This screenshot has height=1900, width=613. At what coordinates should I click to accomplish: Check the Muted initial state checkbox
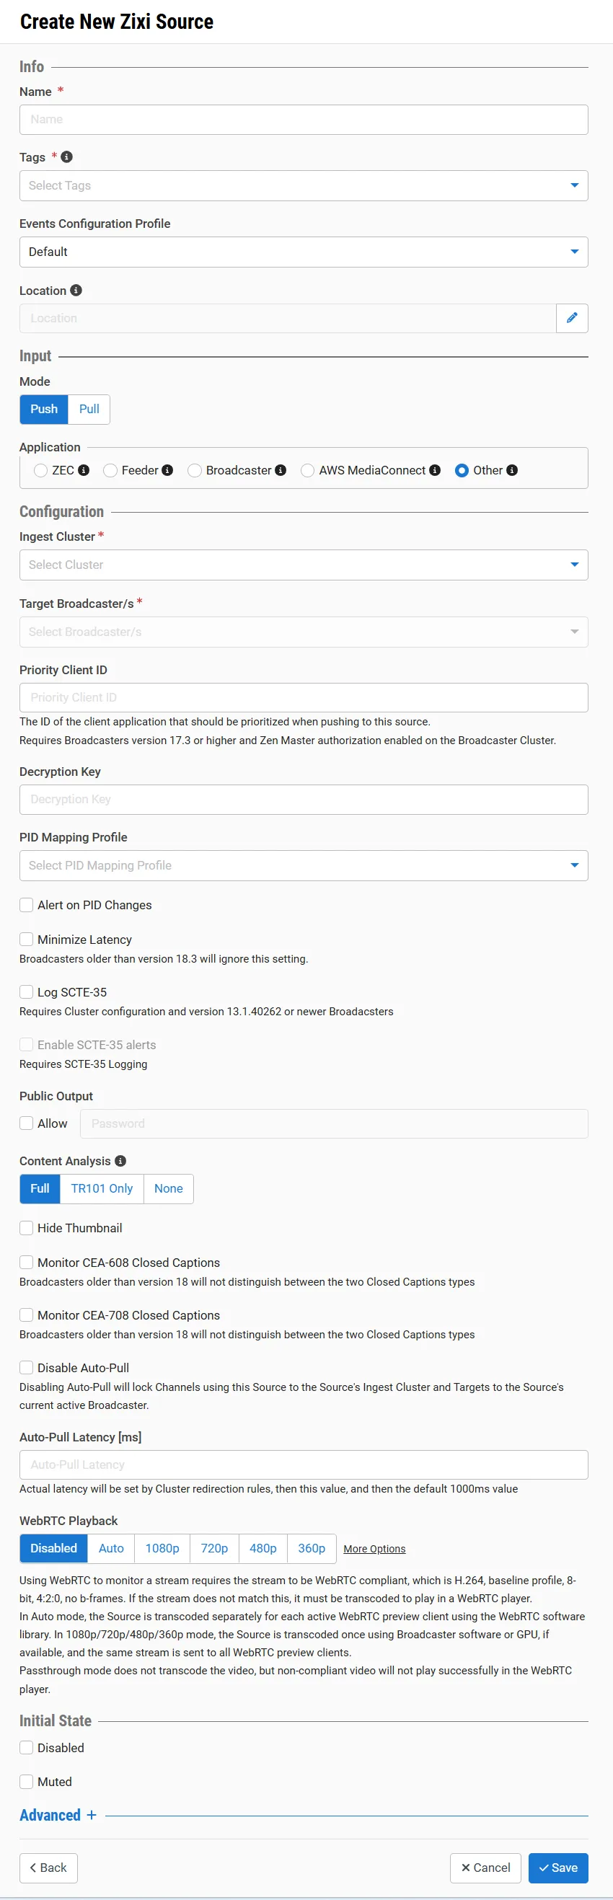pyautogui.click(x=27, y=1782)
